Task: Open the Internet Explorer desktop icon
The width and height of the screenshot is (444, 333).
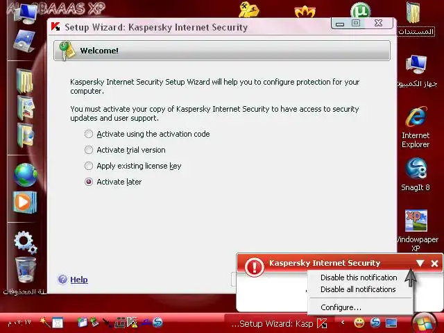Action: [416, 127]
